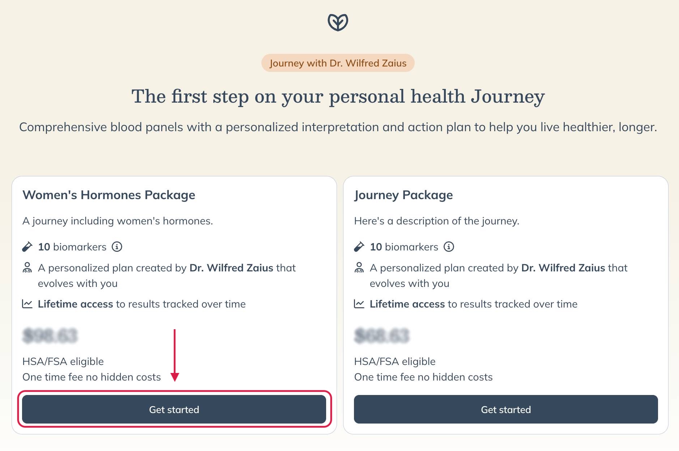Viewport: 679px width, 451px height.
Task: Open the biomarkers info tooltip on Women's Hormones Package
Action: 116,247
